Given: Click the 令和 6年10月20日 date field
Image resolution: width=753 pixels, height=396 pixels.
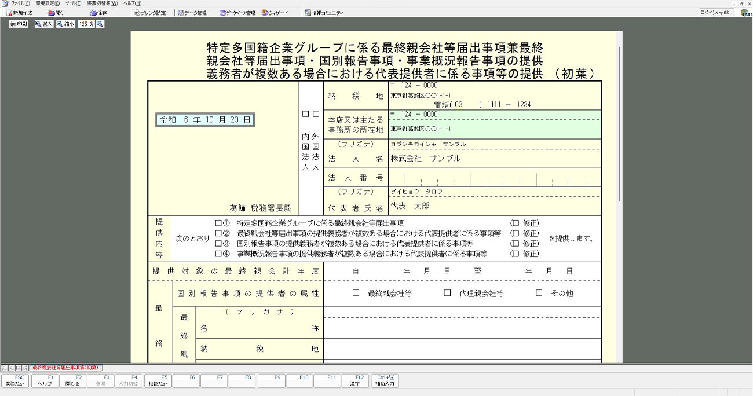Looking at the screenshot, I should (205, 120).
